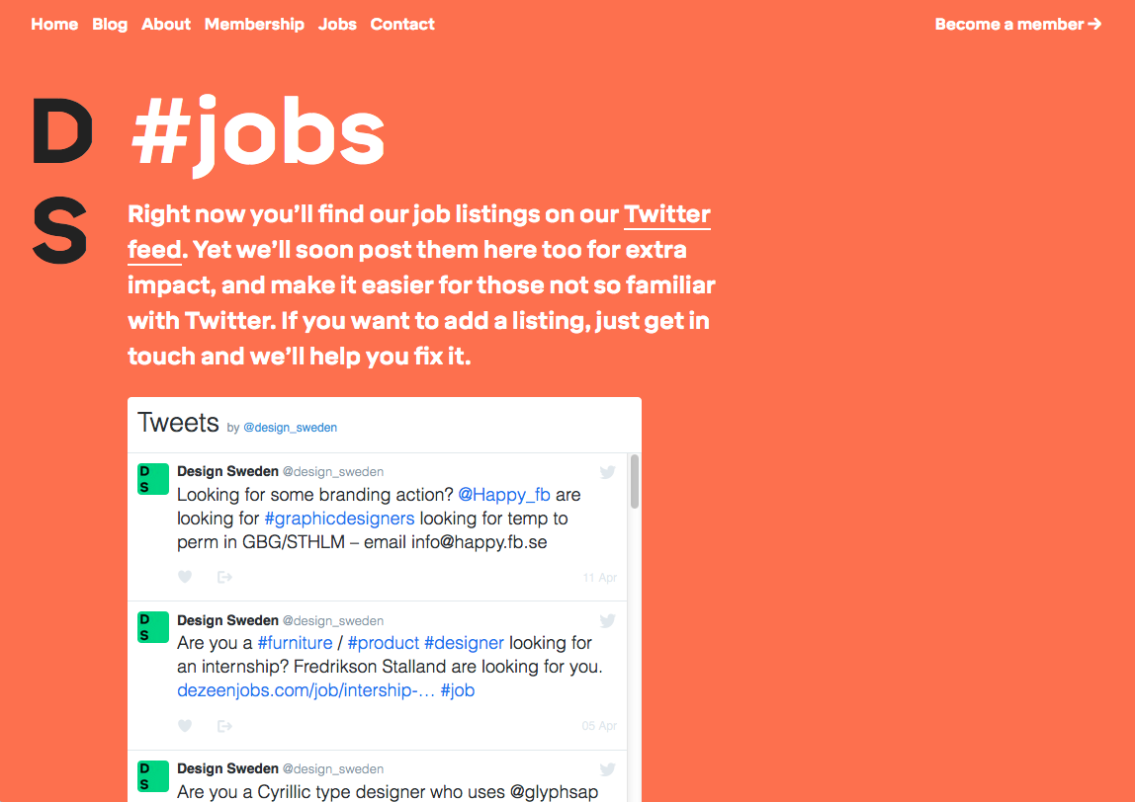Open the 11 Apr tweet timestamp
The width and height of the screenshot is (1135, 802).
600,578
